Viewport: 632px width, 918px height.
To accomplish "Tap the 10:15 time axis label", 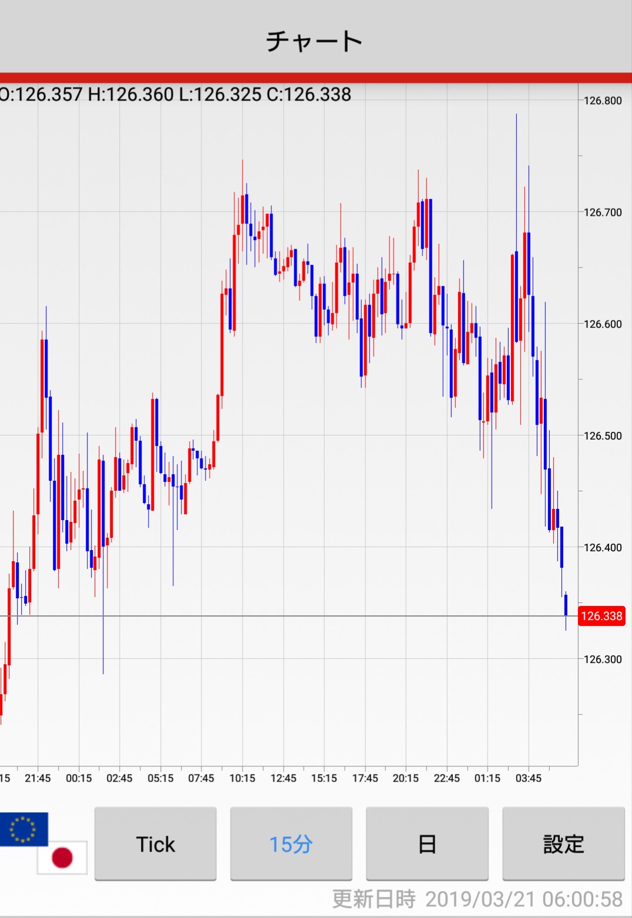I will [x=242, y=778].
